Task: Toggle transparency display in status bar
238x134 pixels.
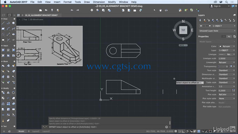Action: (199, 131)
